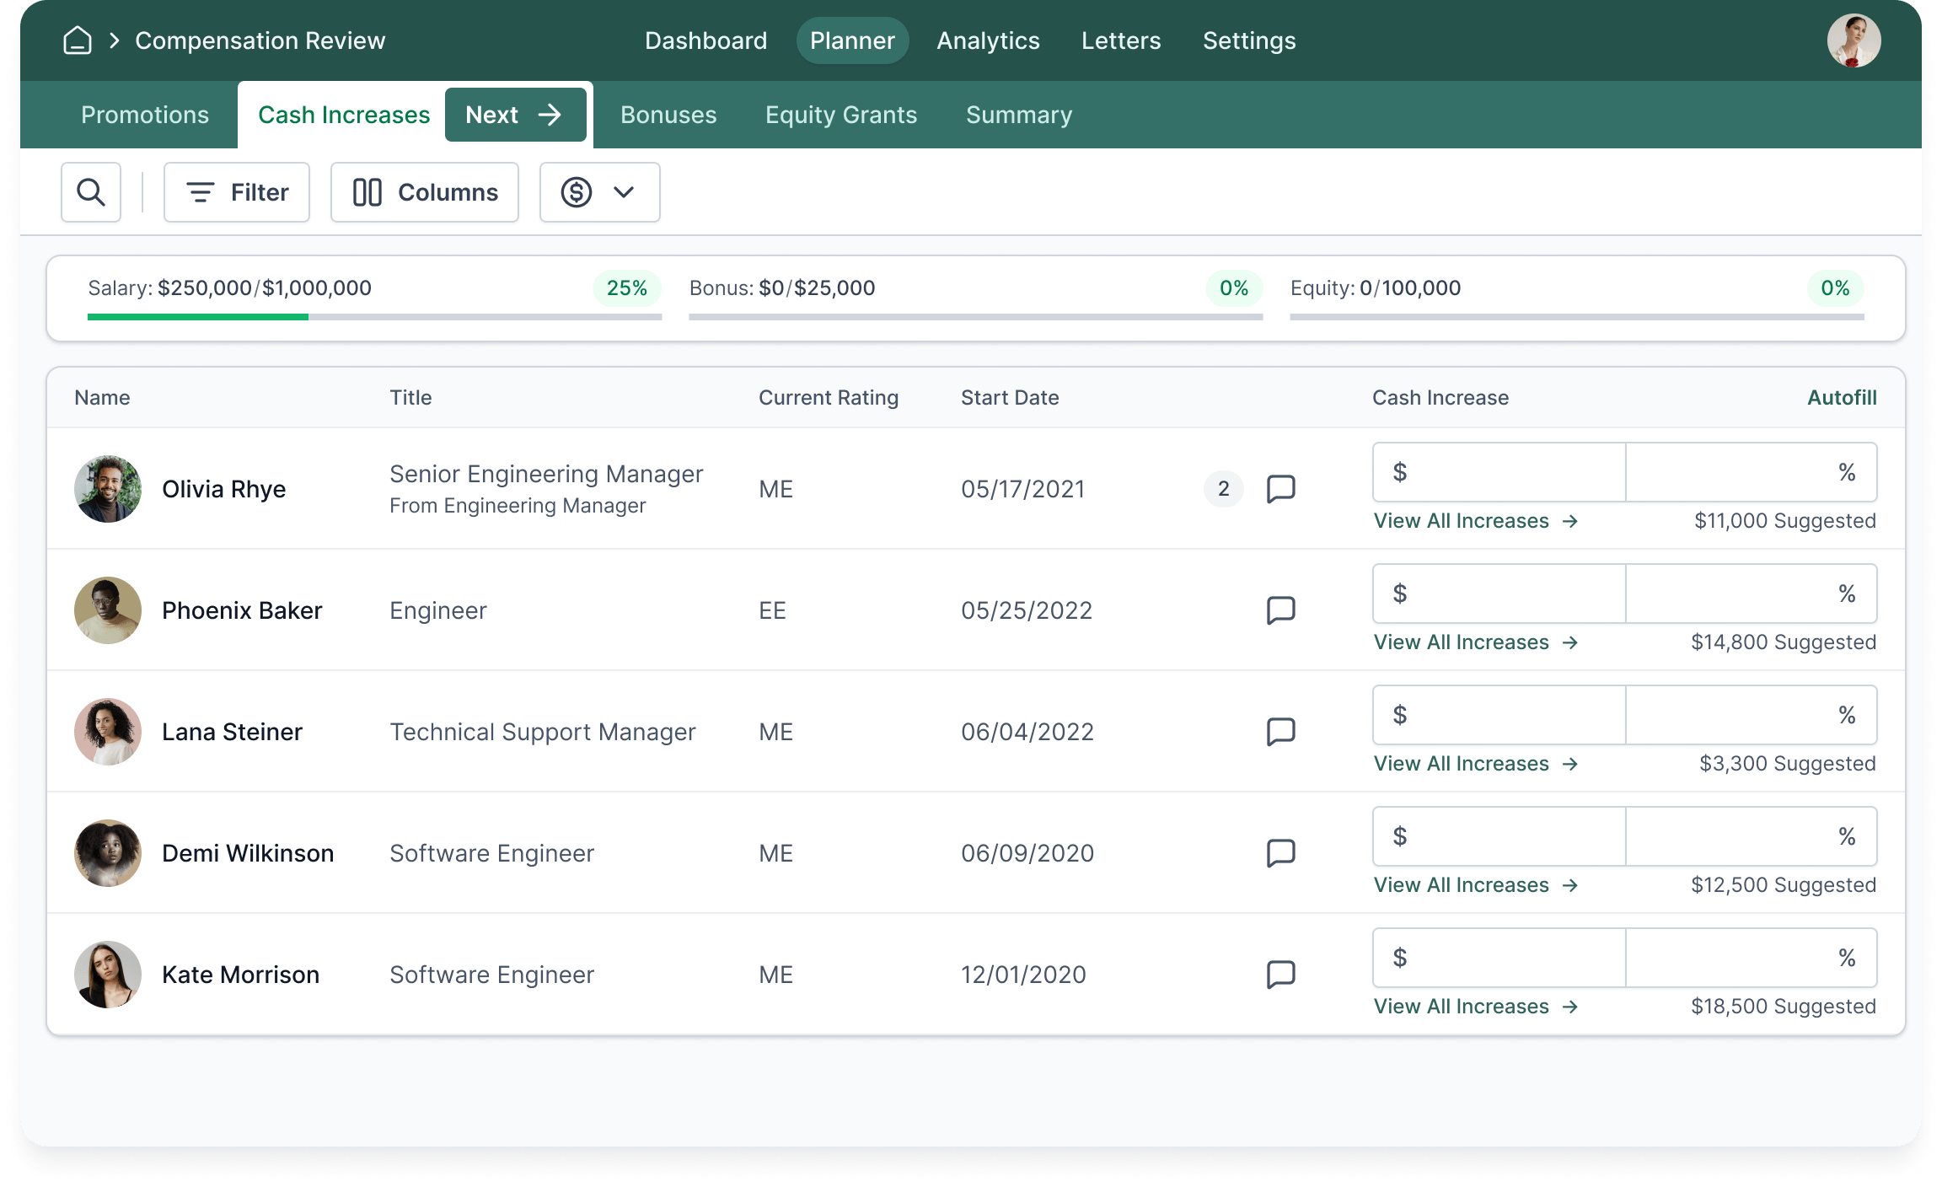The height and width of the screenshot is (1187, 1942).
Task: Expand the currency display dropdown
Action: pyautogui.click(x=599, y=191)
